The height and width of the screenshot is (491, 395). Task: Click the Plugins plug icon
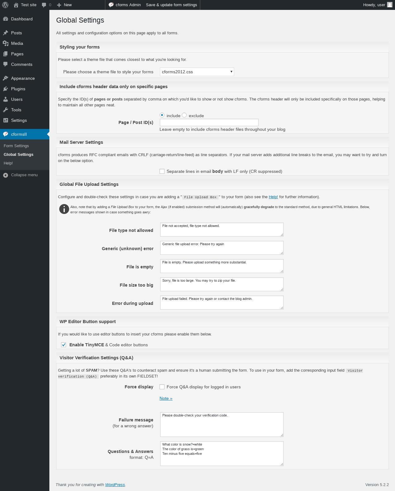[x=6, y=89]
